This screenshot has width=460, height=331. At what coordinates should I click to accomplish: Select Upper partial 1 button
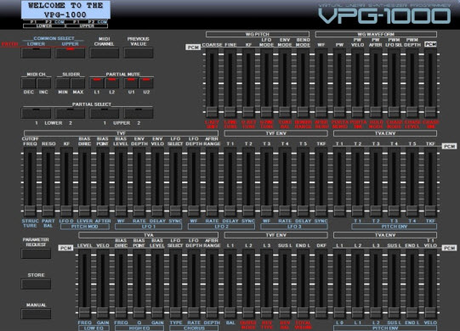[105, 114]
